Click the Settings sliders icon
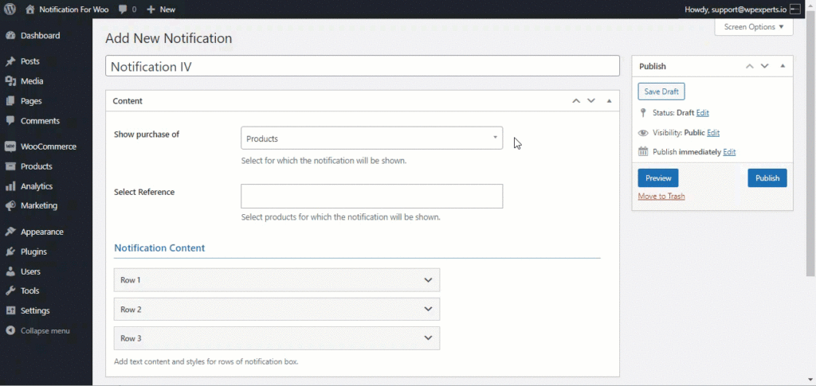 (x=10, y=310)
